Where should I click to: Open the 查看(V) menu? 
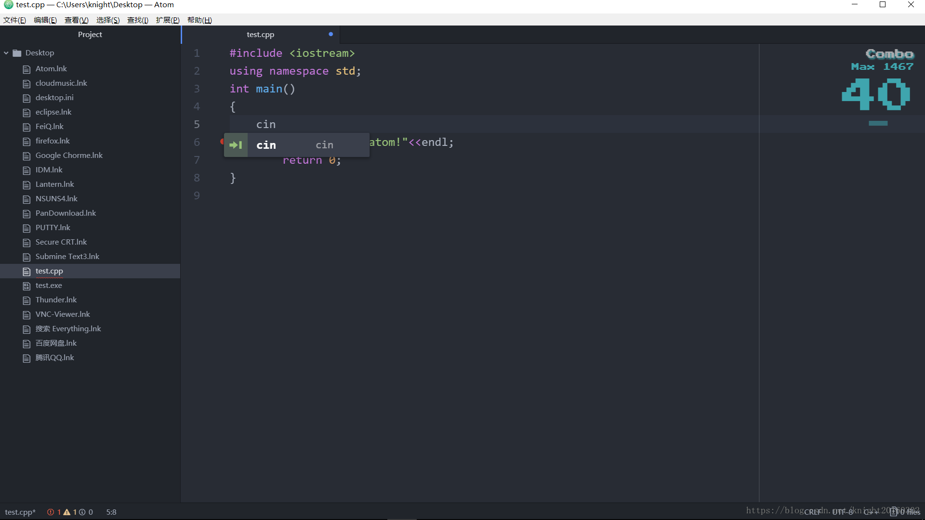(76, 20)
